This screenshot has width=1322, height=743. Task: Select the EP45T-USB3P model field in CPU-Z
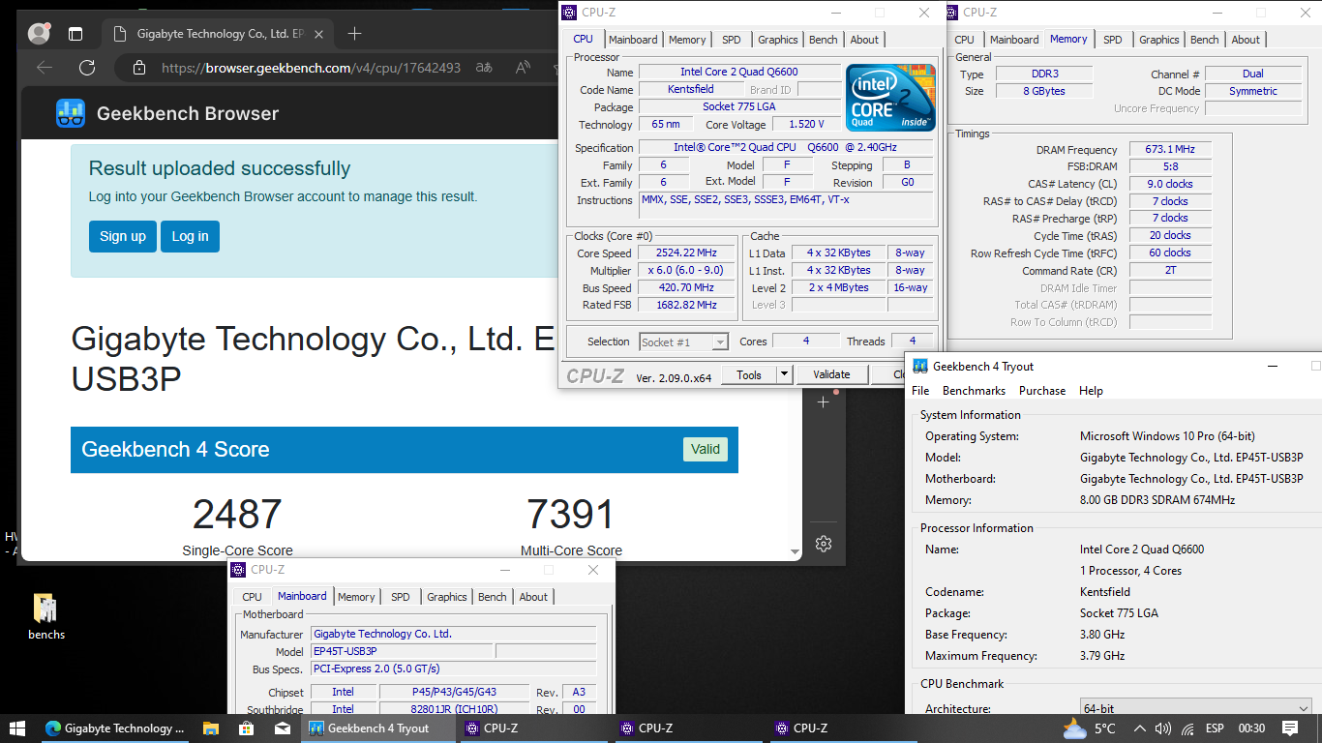[402, 652]
